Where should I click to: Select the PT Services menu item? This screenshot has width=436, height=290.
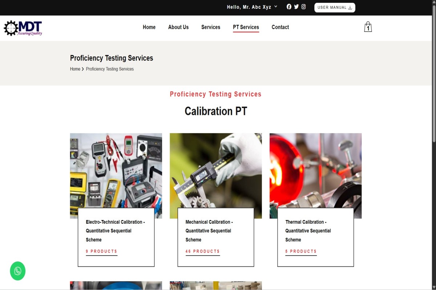(246, 28)
